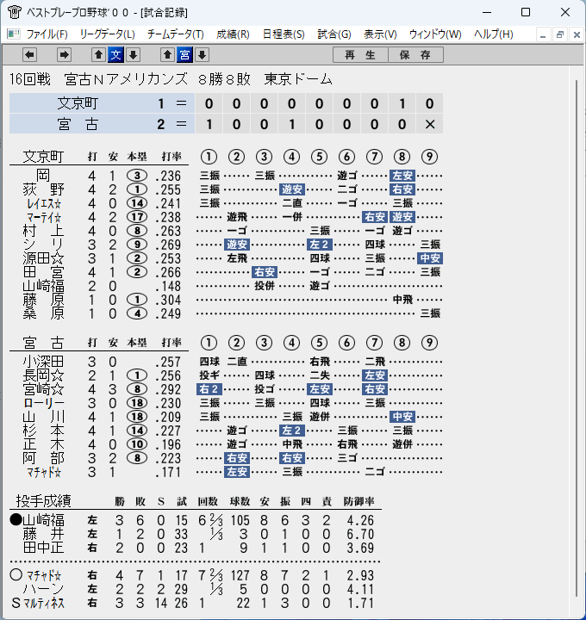Click up arrow left of 文 icon
Viewport: 586px width, 620px height.
tap(98, 54)
